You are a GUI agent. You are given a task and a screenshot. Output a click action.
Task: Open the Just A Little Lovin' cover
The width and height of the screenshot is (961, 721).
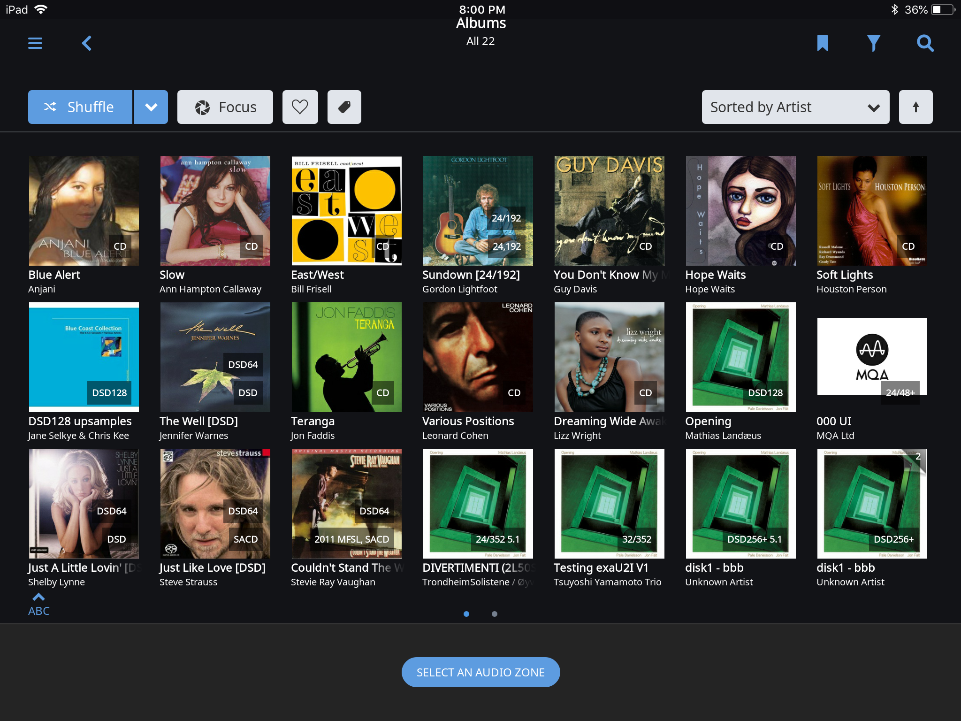point(84,504)
